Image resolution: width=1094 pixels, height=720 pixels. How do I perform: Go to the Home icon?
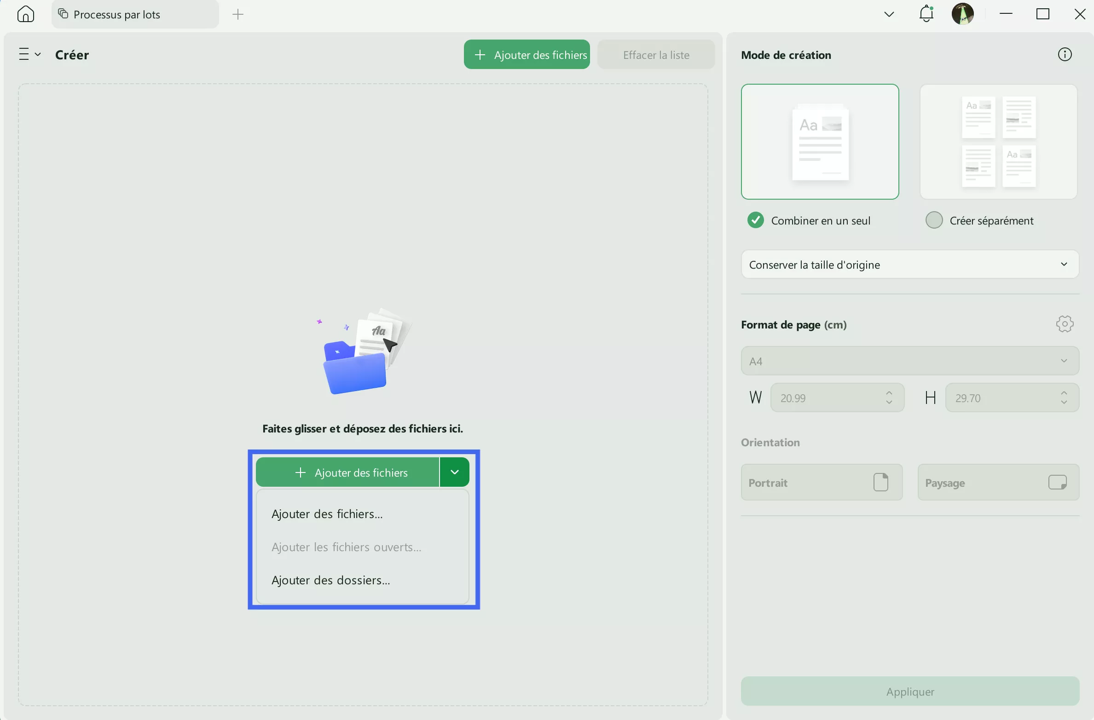25,14
